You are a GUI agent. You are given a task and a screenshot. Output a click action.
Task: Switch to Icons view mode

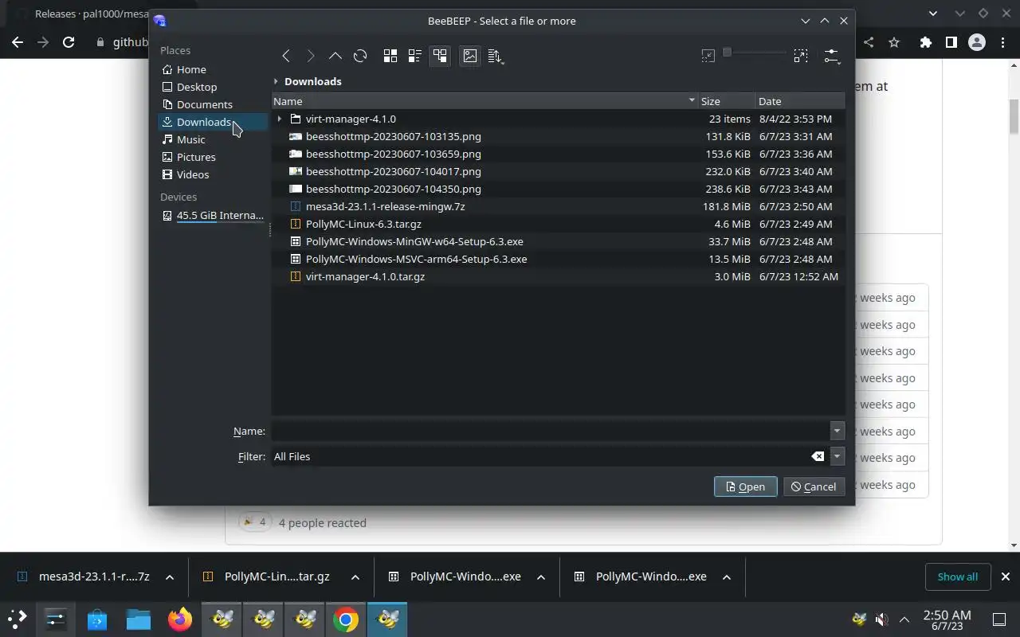pos(390,56)
